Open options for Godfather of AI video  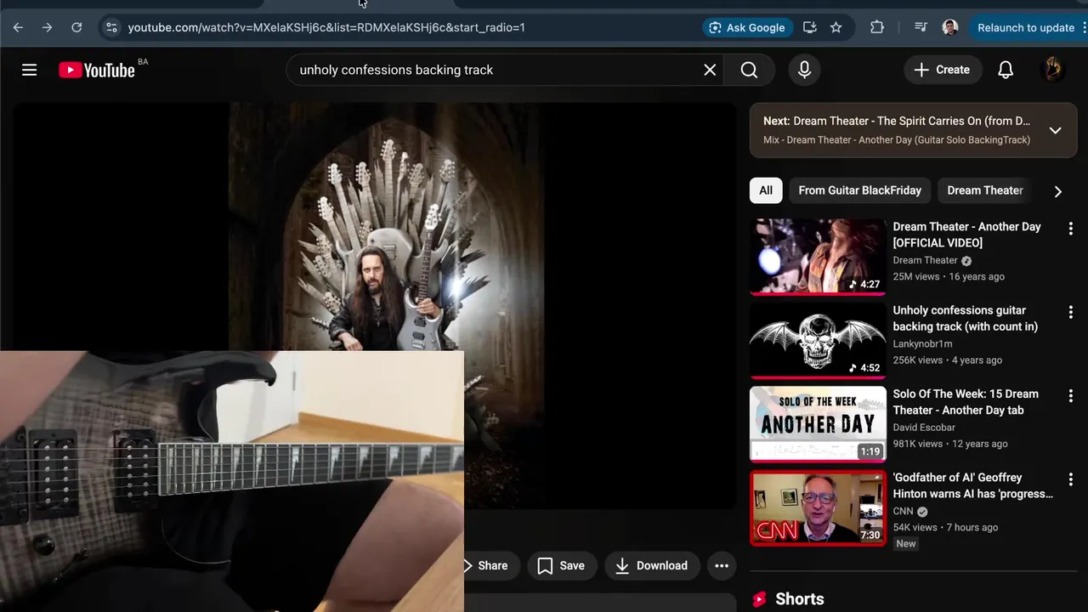tap(1070, 479)
